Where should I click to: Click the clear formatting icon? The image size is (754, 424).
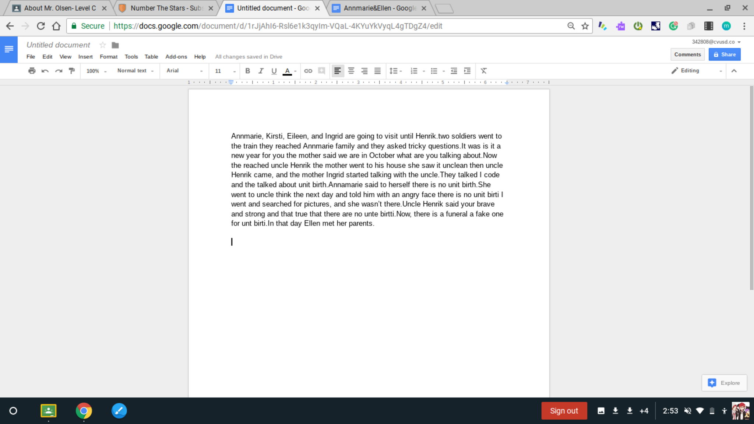pos(483,71)
